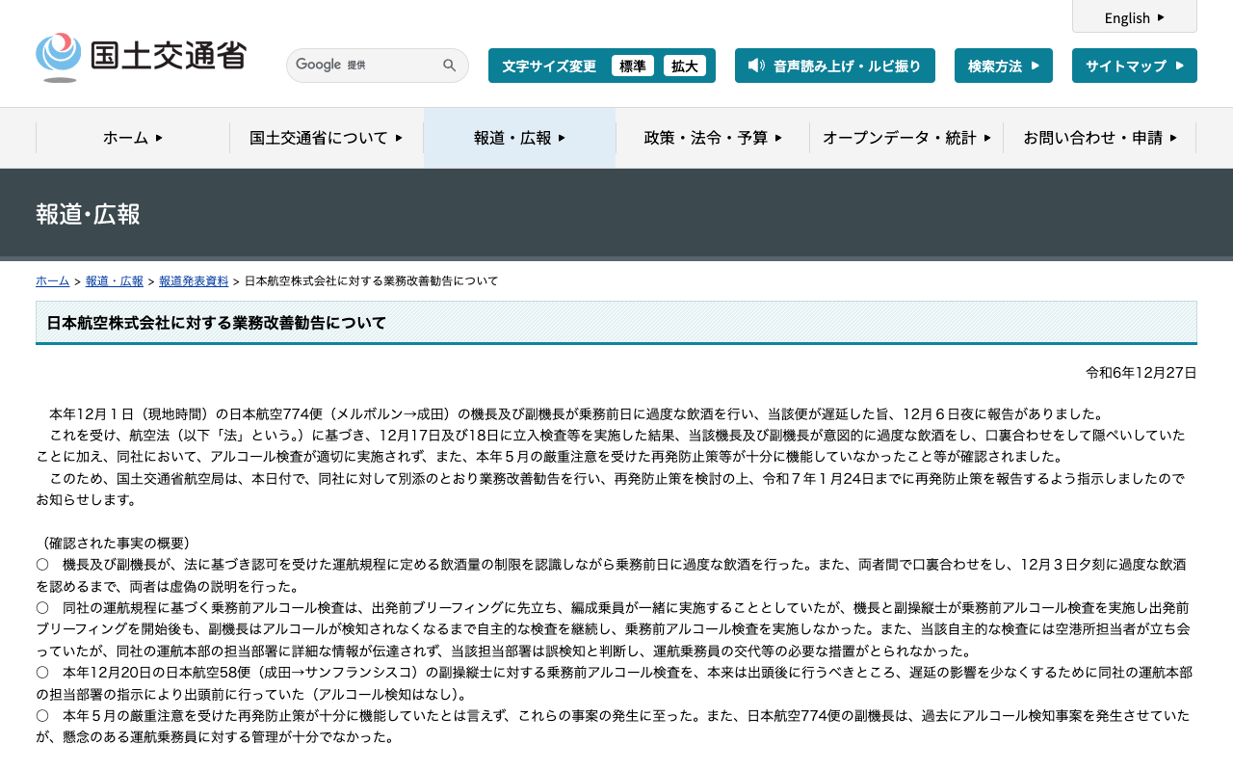
Task: Open オープンデータ・統計 menu
Action: 906,138
